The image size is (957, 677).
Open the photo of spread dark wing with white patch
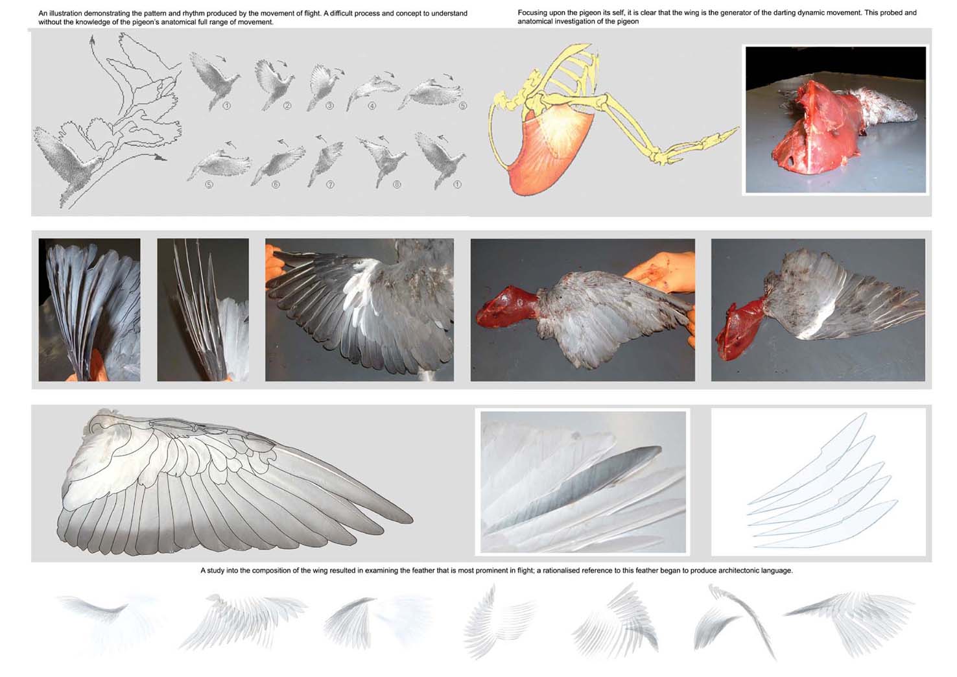point(359,309)
